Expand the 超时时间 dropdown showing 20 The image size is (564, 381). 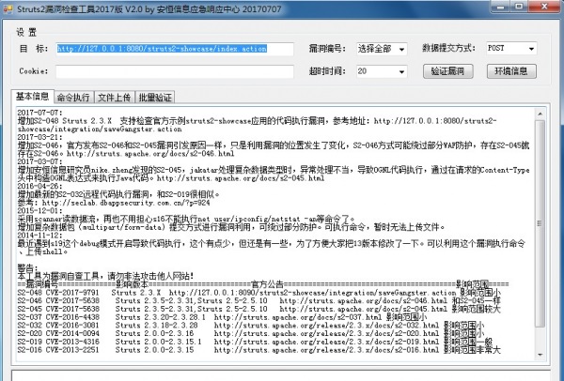coord(382,71)
